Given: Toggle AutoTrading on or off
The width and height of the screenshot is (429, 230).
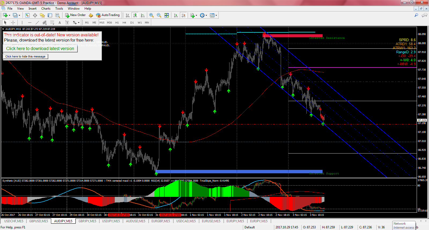Looking at the screenshot, I should 108,15.
